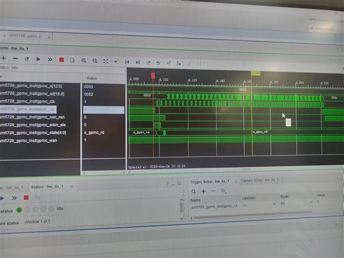The width and height of the screenshot is (344, 258).
Task: Click the add marker icon
Action: coord(169,63)
